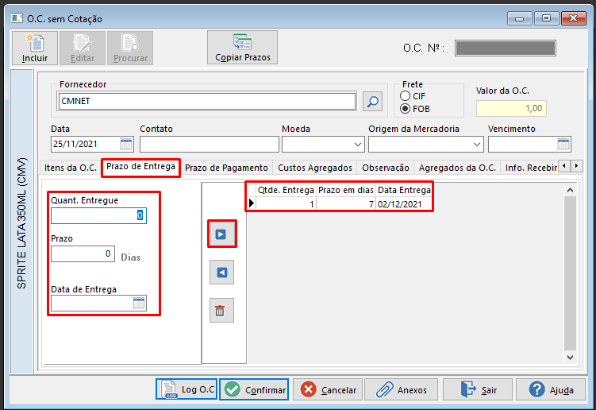The height and width of the screenshot is (410, 596).
Task: Click the Prazo days input field
Action: [83, 254]
